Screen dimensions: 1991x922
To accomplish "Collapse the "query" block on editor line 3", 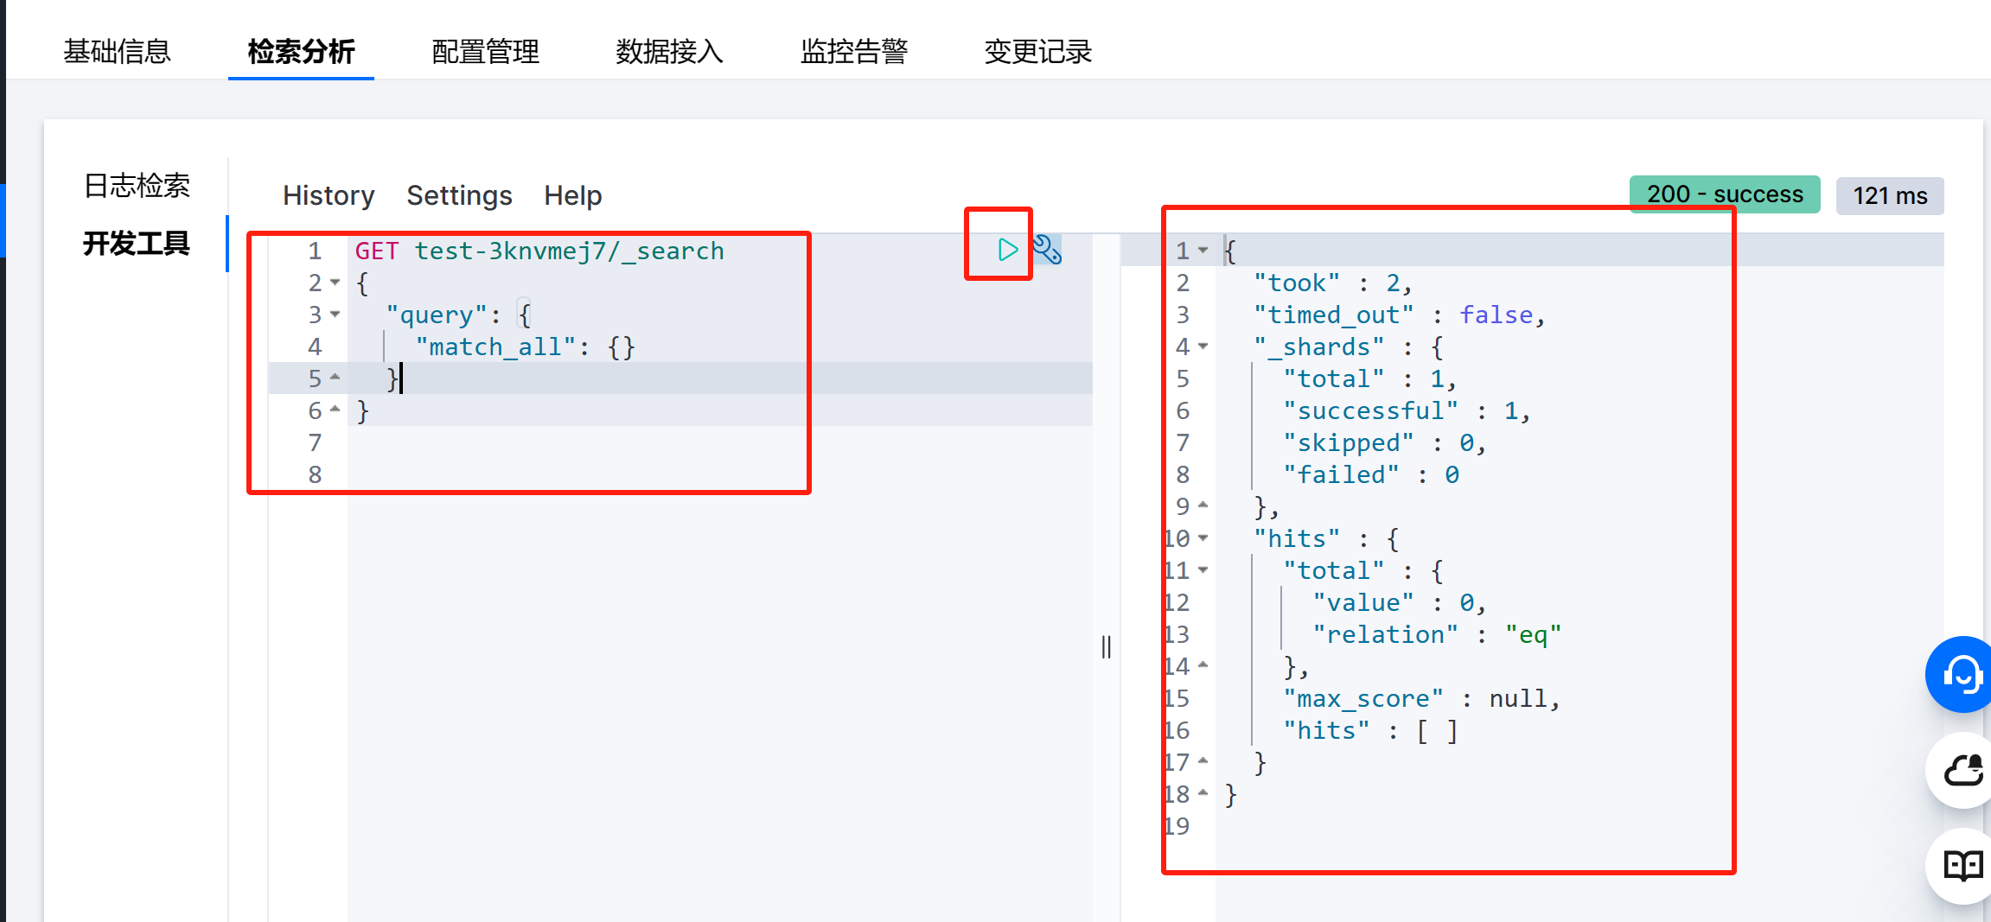I will tap(335, 315).
